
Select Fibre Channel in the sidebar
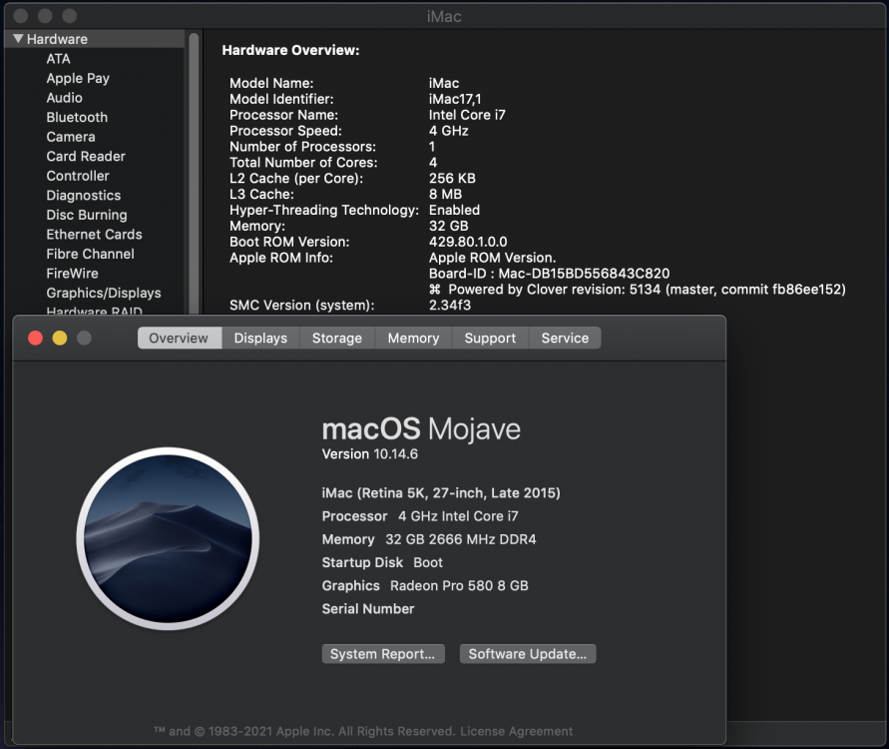click(x=90, y=254)
